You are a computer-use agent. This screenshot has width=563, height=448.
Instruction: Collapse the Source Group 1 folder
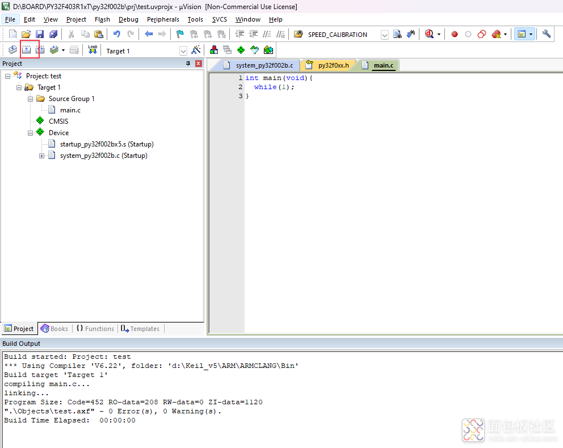tap(31, 99)
